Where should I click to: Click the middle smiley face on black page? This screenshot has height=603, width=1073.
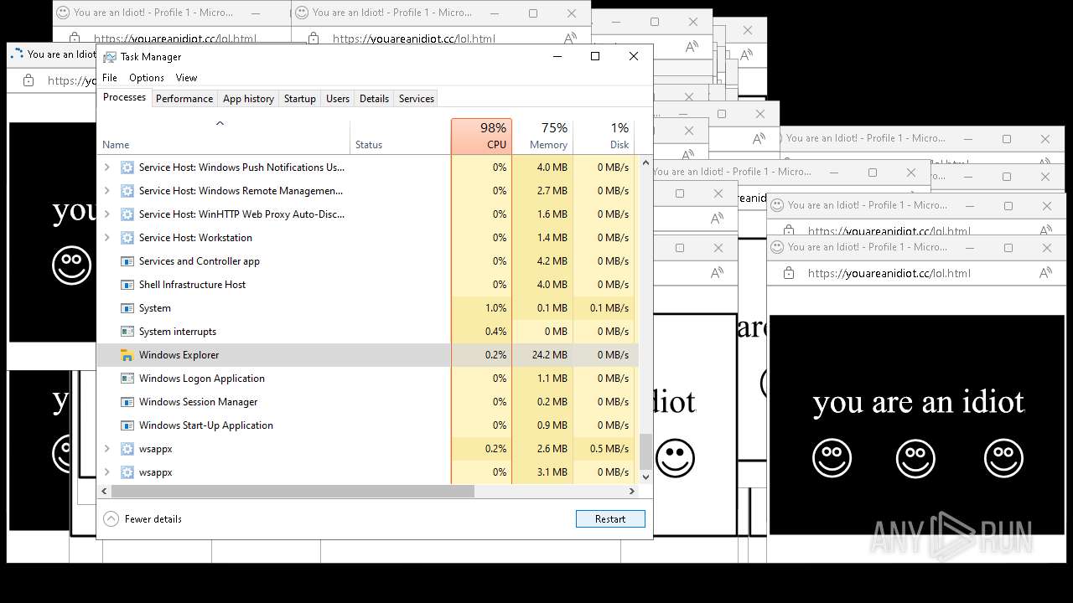[915, 458]
